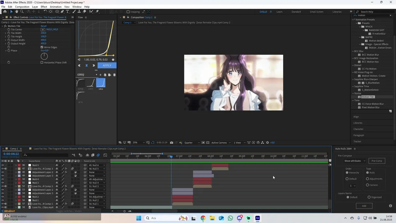Switch to the second composition timeline tab
This screenshot has height=223, width=396.
[80, 149]
